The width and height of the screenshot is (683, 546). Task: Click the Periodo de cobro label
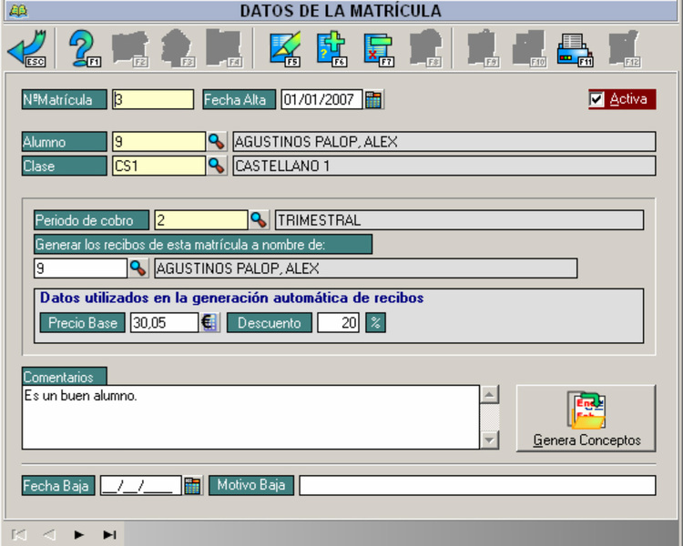pyautogui.click(x=91, y=220)
